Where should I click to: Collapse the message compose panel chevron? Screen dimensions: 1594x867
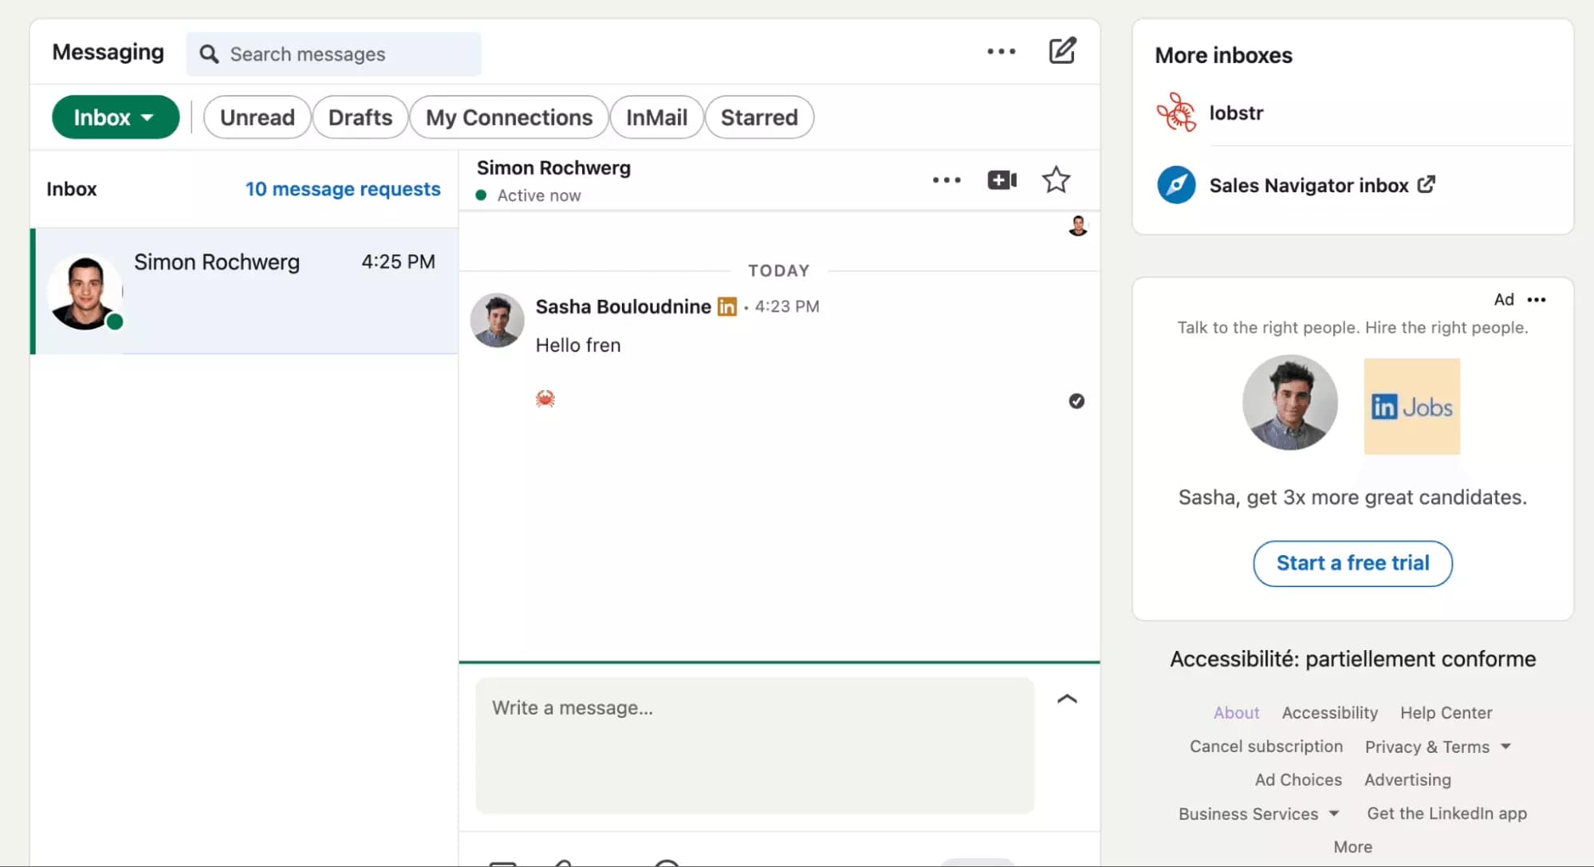[x=1067, y=699]
